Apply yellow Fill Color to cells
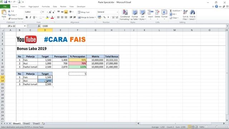This screenshot has height=129, width=229. [x=47, y=18]
